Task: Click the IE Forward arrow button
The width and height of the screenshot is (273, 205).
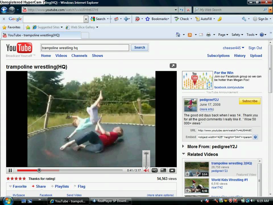Action: (x=12, y=10)
